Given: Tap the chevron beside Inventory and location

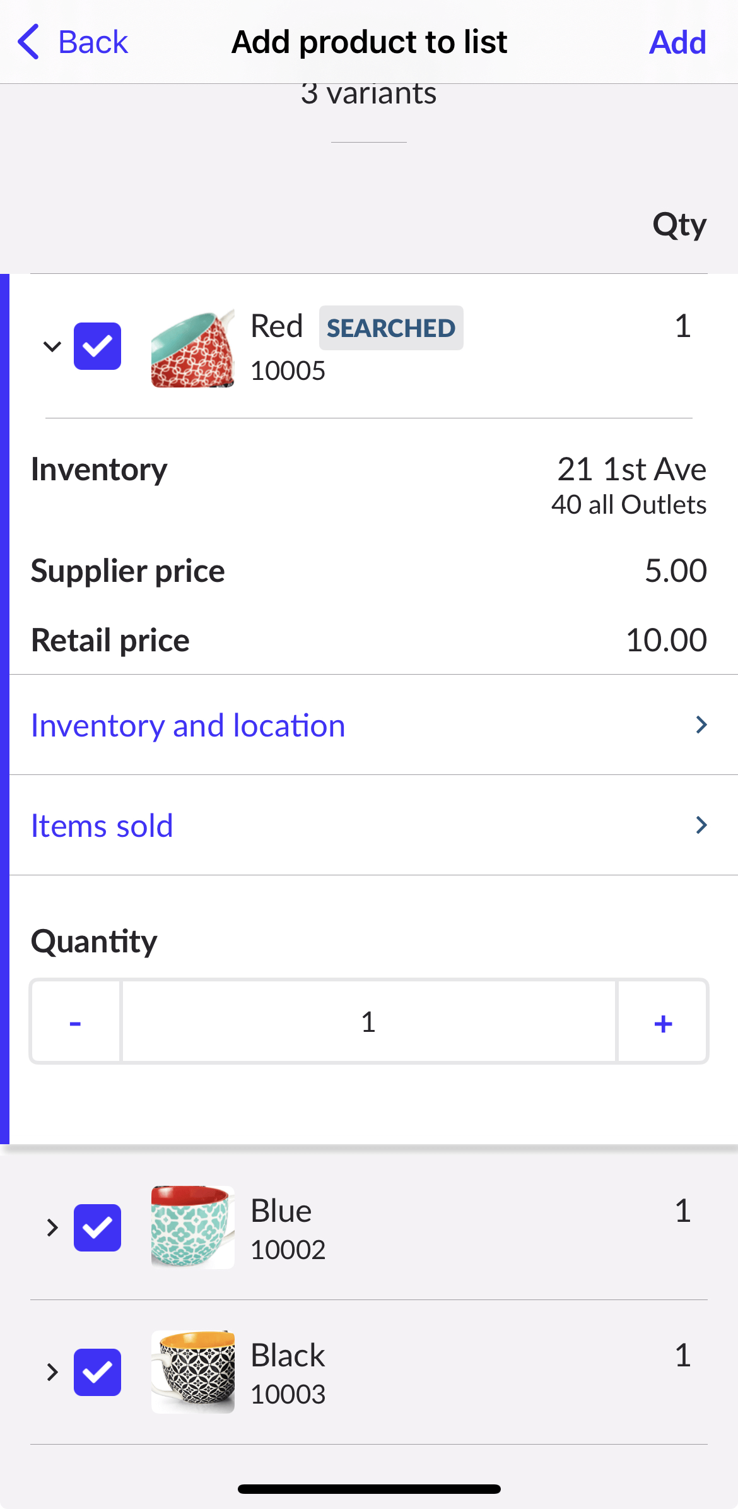Looking at the screenshot, I should pos(701,725).
